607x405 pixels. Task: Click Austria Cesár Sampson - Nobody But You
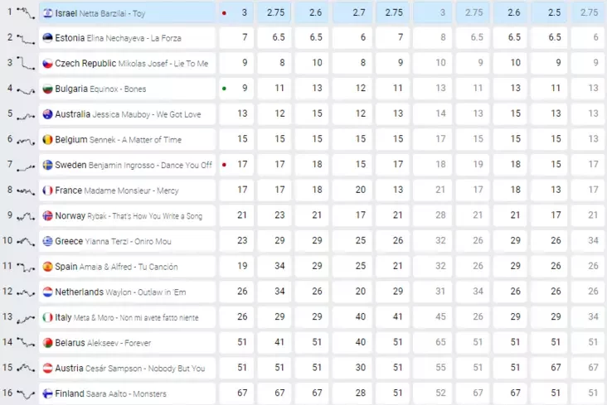click(x=129, y=368)
